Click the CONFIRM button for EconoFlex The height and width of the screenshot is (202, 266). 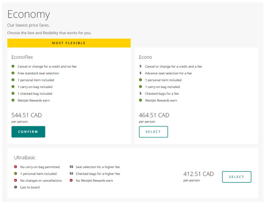coord(28,132)
